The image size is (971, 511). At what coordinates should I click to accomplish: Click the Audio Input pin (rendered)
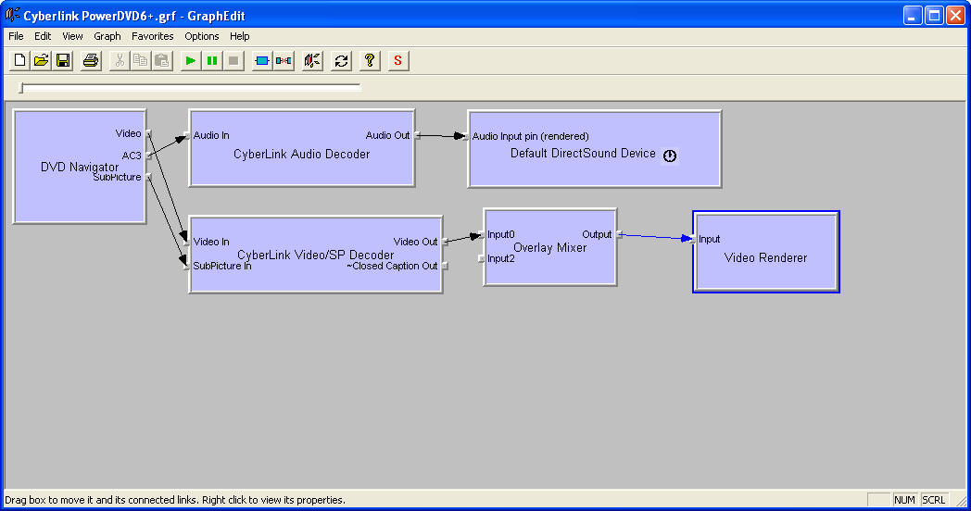(x=466, y=136)
